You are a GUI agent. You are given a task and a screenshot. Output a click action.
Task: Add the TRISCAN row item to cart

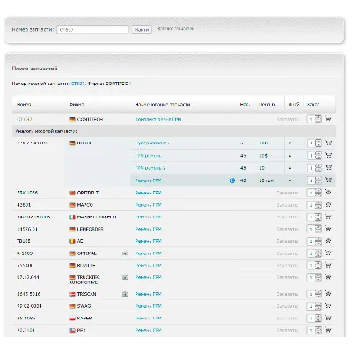[x=328, y=294]
